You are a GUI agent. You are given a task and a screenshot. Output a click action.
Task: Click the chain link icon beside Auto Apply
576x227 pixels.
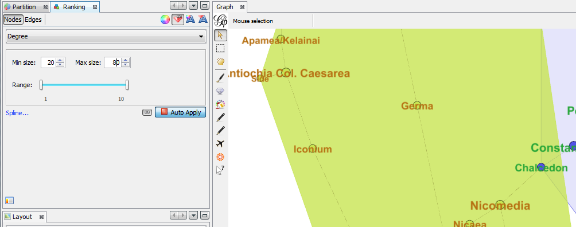(x=147, y=112)
